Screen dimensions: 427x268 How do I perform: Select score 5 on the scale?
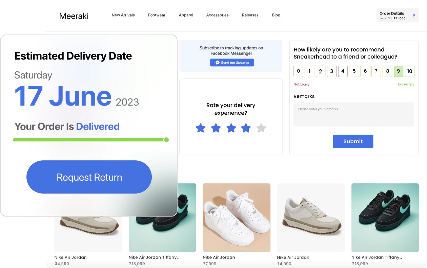(354, 71)
